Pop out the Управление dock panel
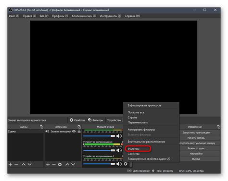The height and width of the screenshot is (181, 228). [x=218, y=127]
